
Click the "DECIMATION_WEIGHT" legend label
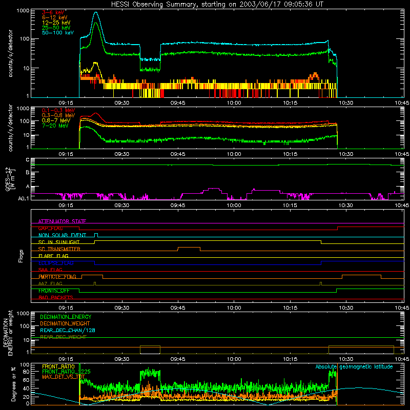coord(65,323)
